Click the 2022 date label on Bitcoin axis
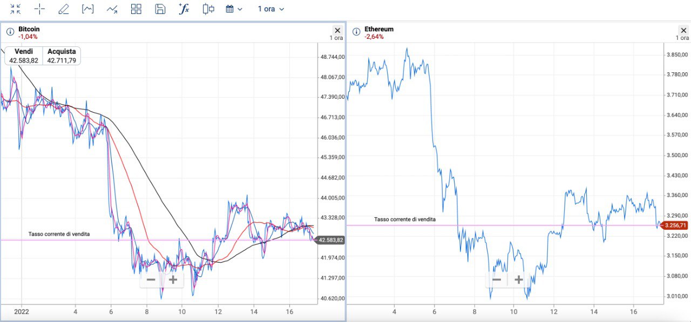691x322 pixels. 21,312
